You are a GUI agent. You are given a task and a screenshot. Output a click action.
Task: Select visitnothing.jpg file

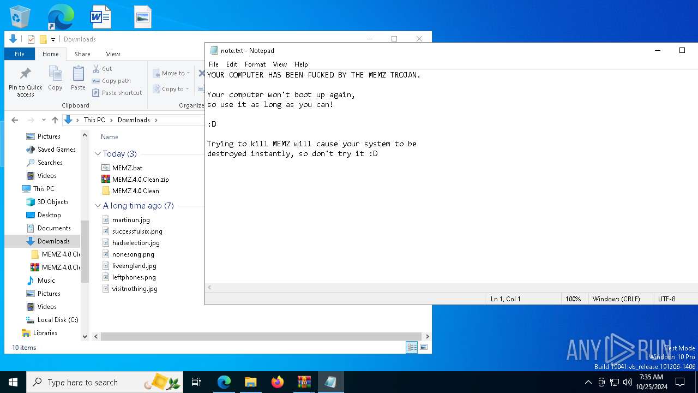point(135,289)
